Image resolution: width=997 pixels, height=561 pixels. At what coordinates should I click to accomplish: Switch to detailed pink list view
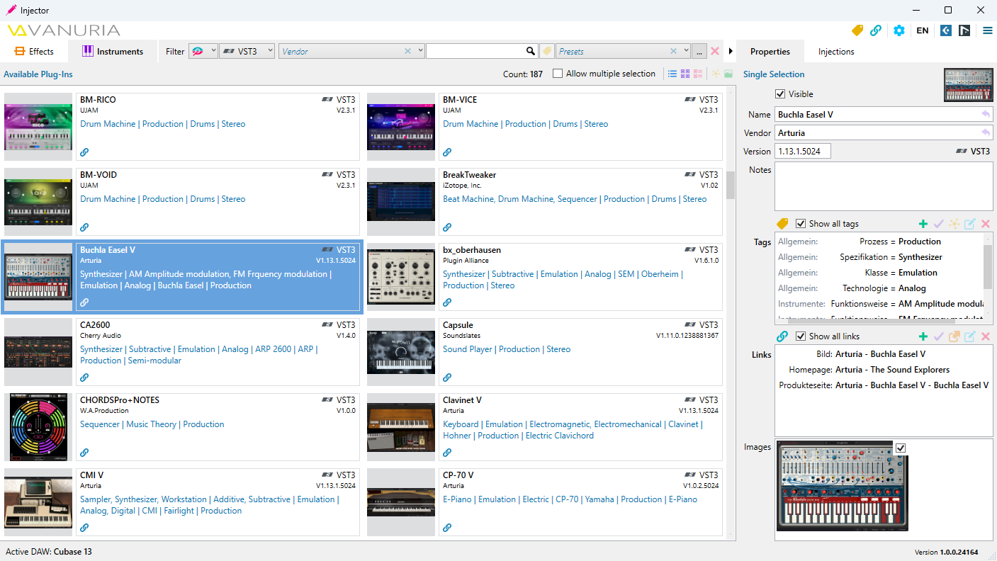pos(698,74)
